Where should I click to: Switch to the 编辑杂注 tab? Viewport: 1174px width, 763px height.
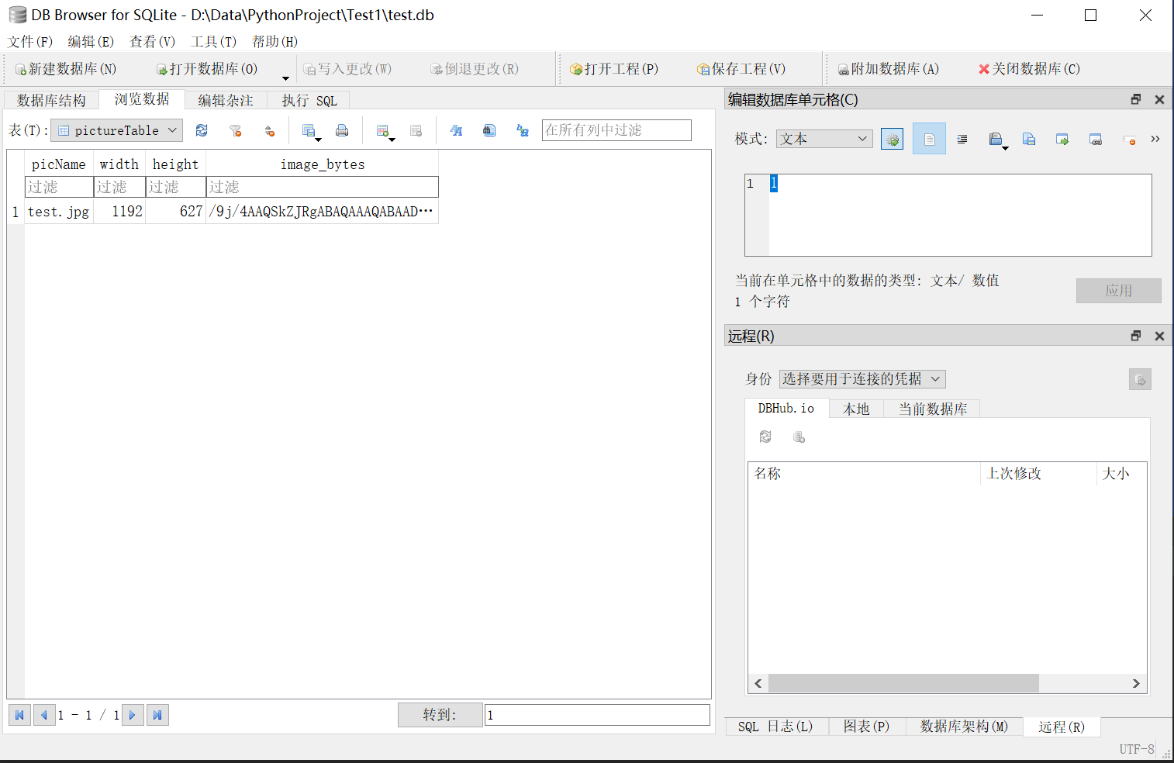226,100
